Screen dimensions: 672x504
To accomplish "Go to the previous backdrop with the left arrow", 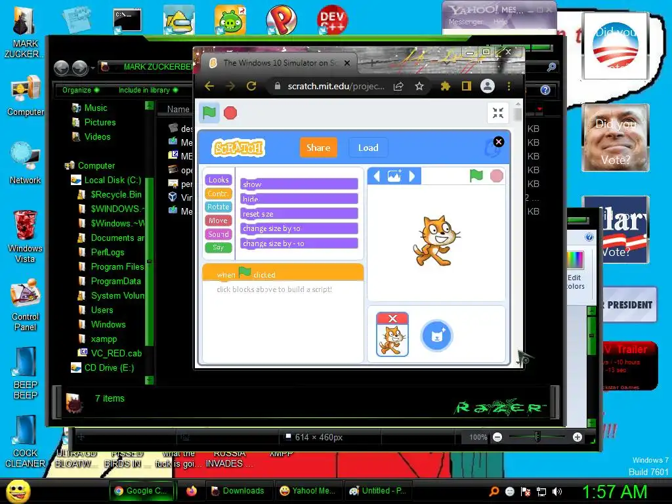I will [x=377, y=176].
